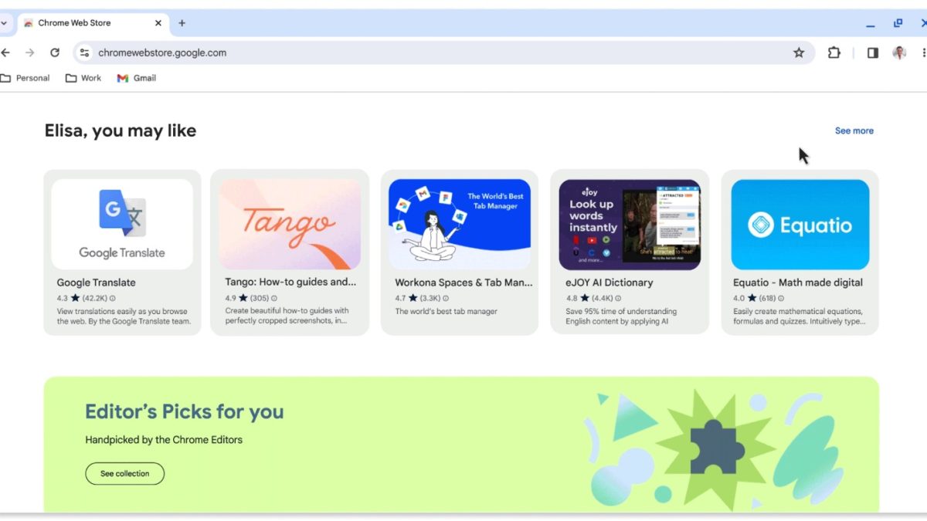Open the Equatio thumbnail image
This screenshot has width=927, height=521.
coord(800,224)
